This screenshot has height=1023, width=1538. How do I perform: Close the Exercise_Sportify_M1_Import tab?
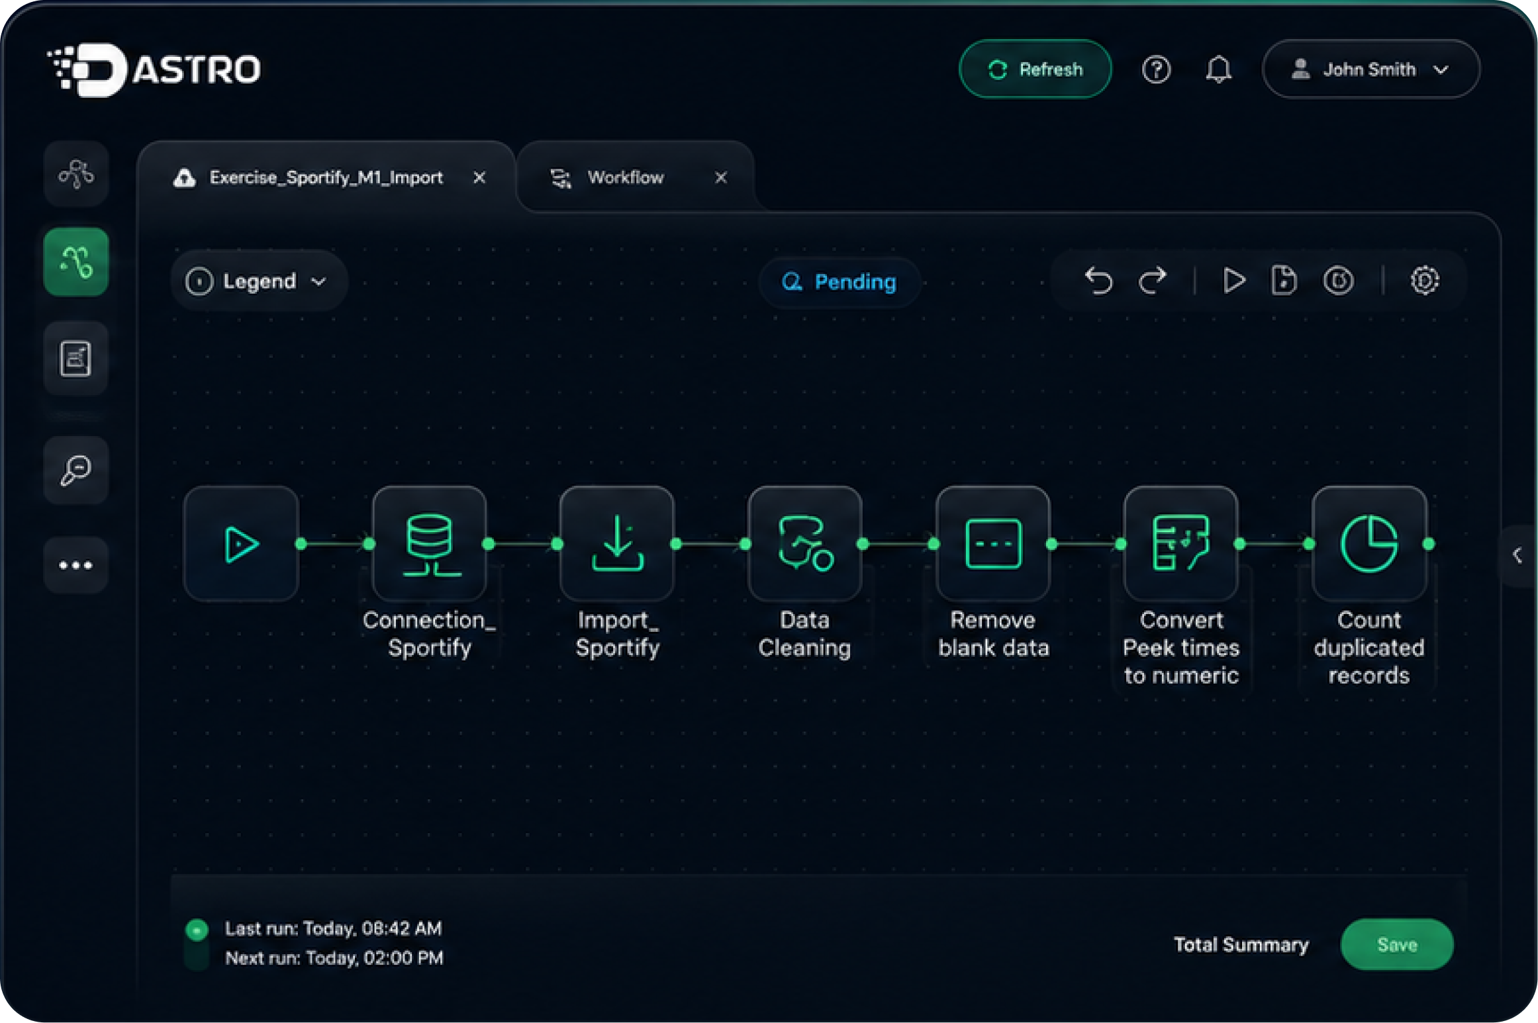(x=479, y=177)
